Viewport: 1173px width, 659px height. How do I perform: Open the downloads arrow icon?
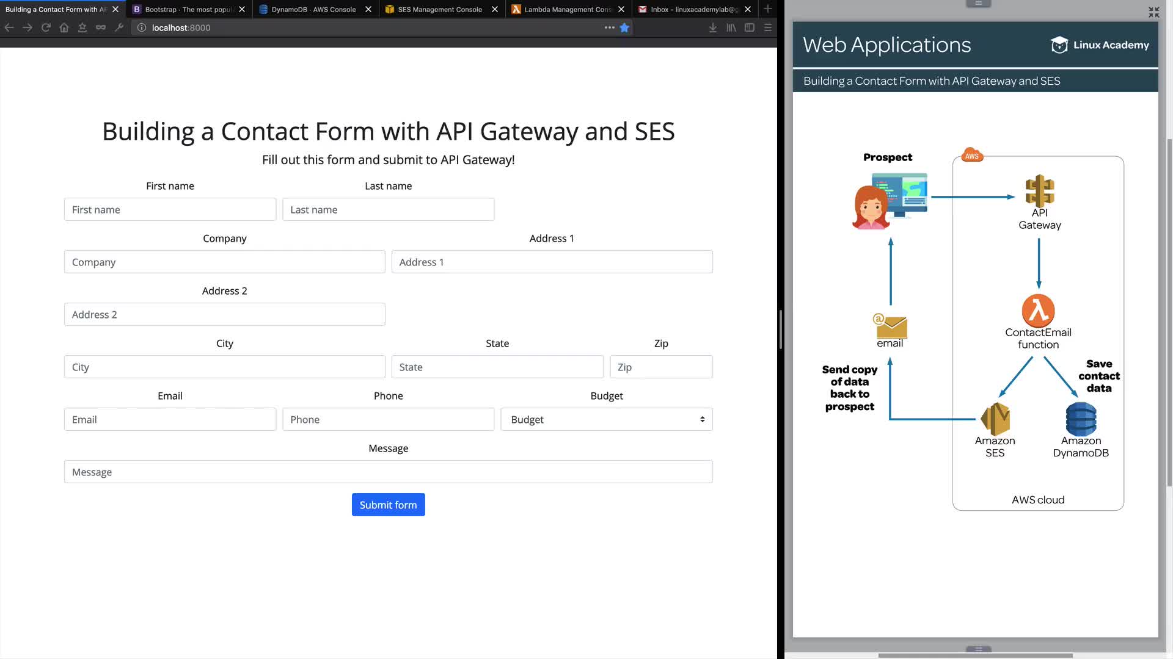coord(712,27)
